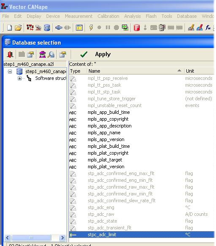Screen dimensions: 216x246
Task: Open the Database menu
Action: [187, 16]
